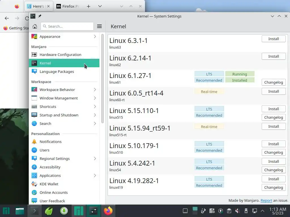Screen dimensions: 290x217
Task: Open Users settings from its icon
Action: 34,150
